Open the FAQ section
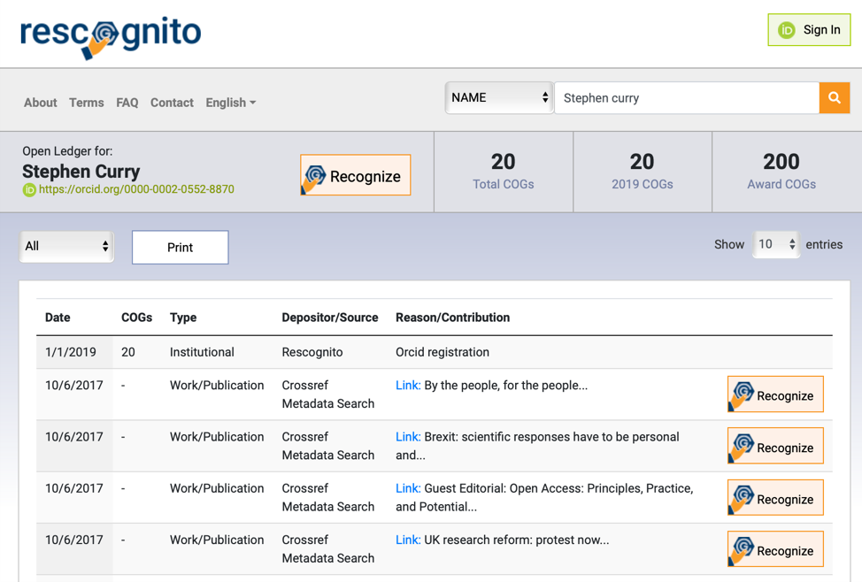This screenshot has height=582, width=862. (127, 103)
